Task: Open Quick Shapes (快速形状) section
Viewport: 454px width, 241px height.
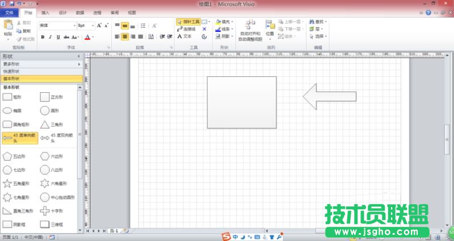Action: (x=11, y=71)
